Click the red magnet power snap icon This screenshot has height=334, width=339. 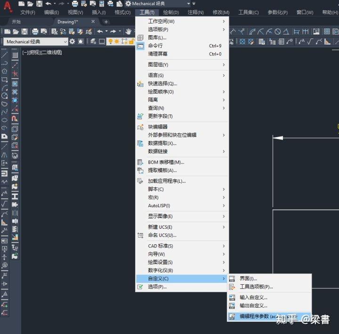15,119
